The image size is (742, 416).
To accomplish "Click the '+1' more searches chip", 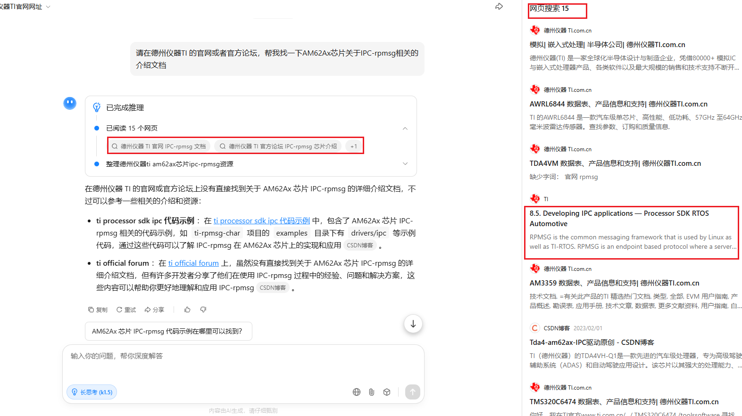I will click(x=353, y=146).
